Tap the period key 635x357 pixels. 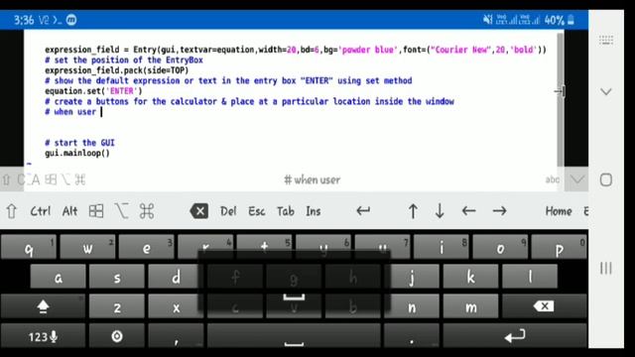[412, 336]
